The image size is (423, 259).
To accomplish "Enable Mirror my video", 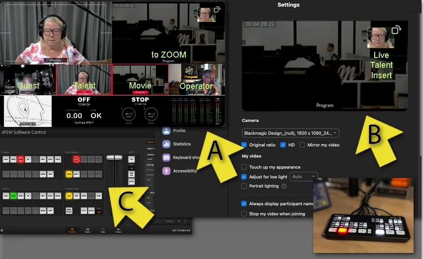I will tap(302, 145).
